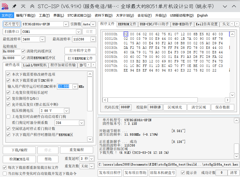Open 编程/下载(O) menu
240x177 pixels.
coord(26,15)
